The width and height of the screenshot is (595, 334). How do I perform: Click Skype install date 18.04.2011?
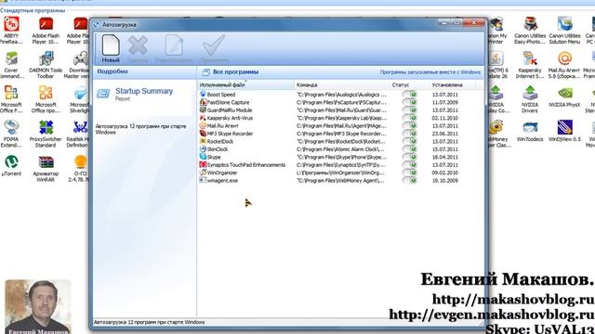(x=444, y=157)
